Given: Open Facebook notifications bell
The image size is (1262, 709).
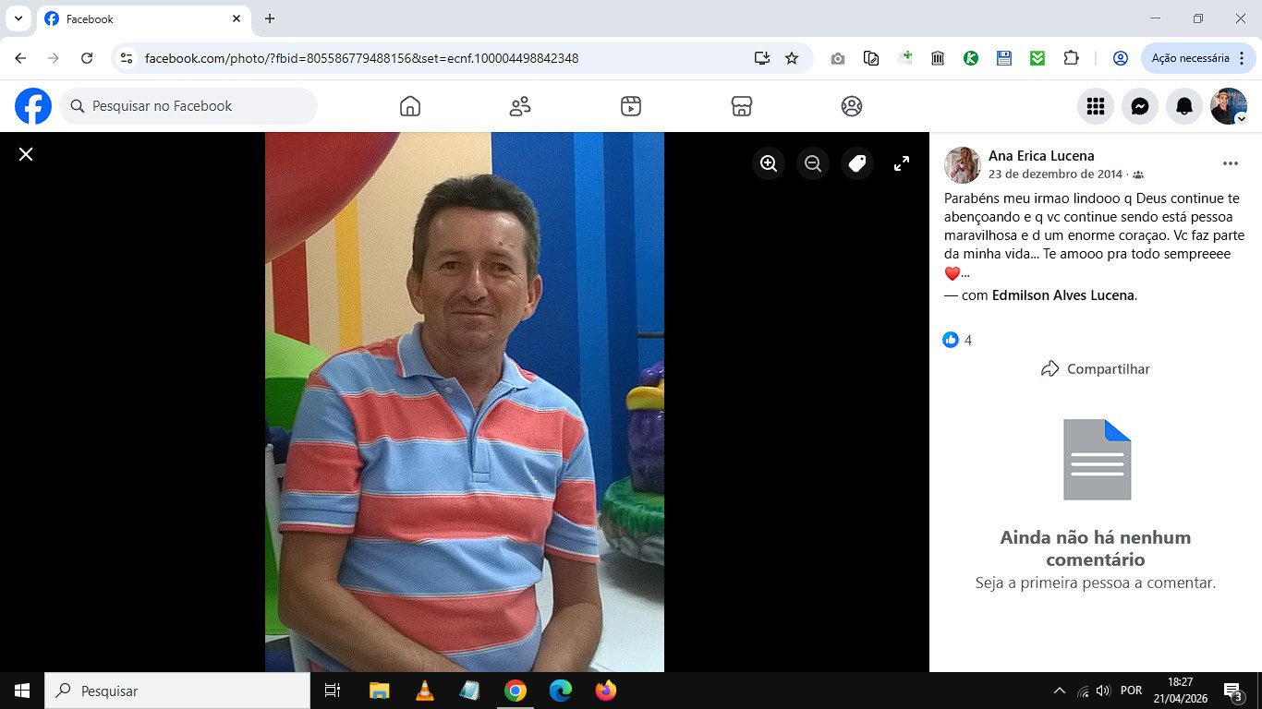Looking at the screenshot, I should (x=1184, y=106).
